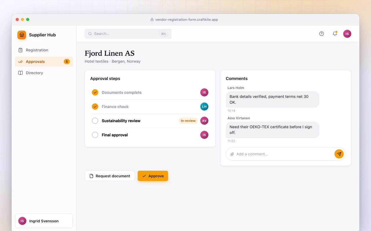Click the Lars Holm author name
This screenshot has height=231, width=371.
click(236, 88)
